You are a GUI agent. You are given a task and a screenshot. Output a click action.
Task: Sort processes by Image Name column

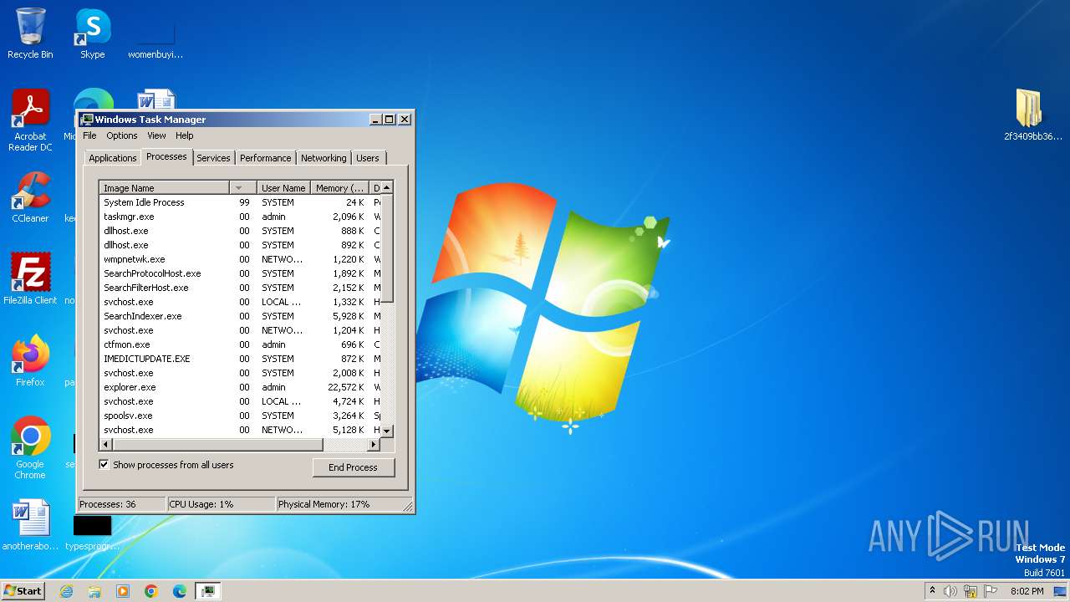(164, 188)
